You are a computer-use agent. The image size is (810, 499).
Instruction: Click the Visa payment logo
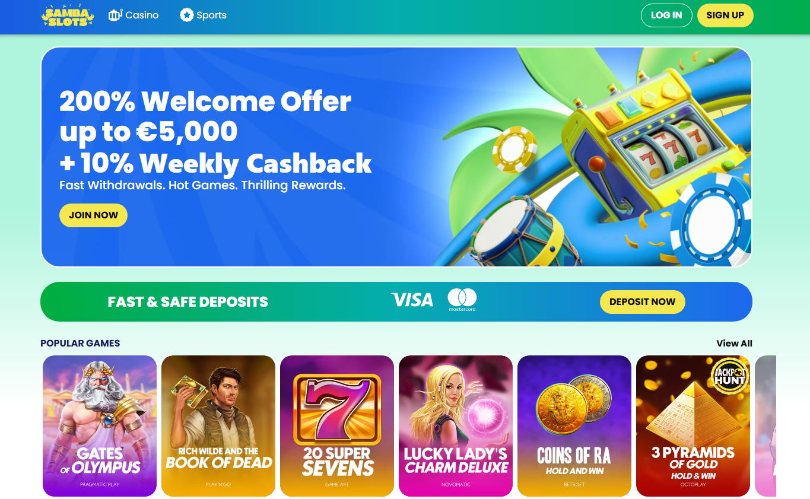(x=412, y=300)
